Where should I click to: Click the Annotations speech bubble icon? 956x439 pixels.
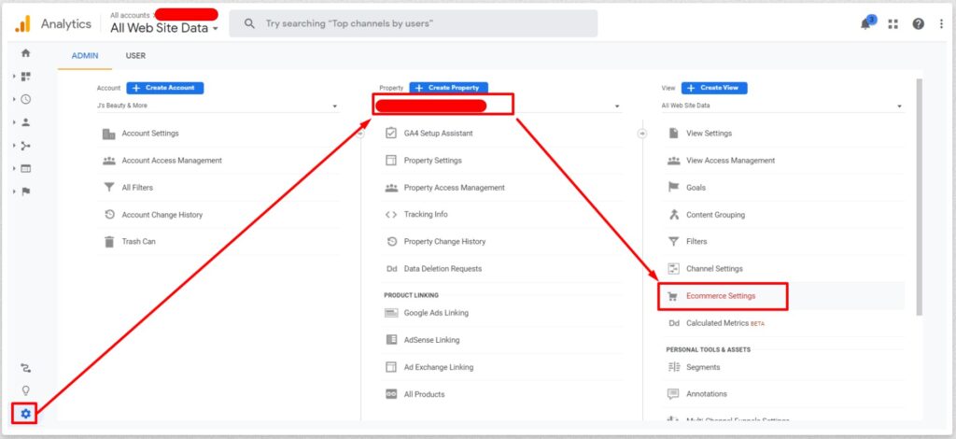[x=673, y=394]
